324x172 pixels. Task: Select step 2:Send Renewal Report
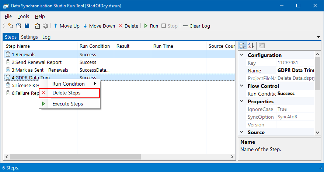[x=119, y=62]
